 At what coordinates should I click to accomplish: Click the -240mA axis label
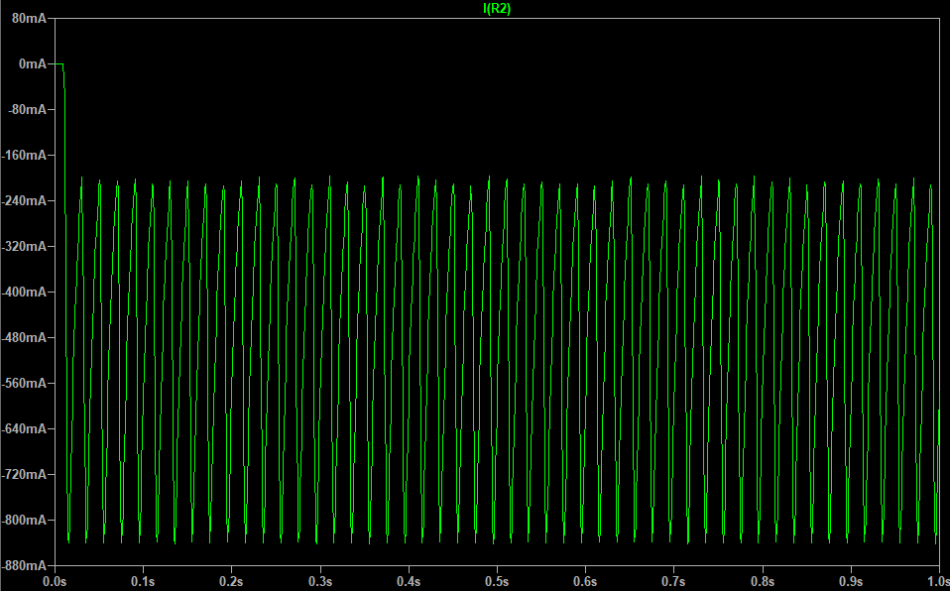[24, 200]
